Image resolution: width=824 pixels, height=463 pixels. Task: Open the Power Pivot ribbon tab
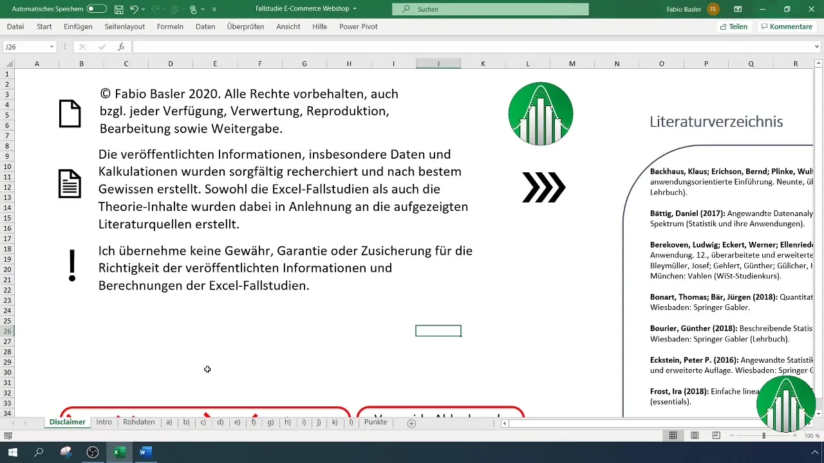point(358,26)
